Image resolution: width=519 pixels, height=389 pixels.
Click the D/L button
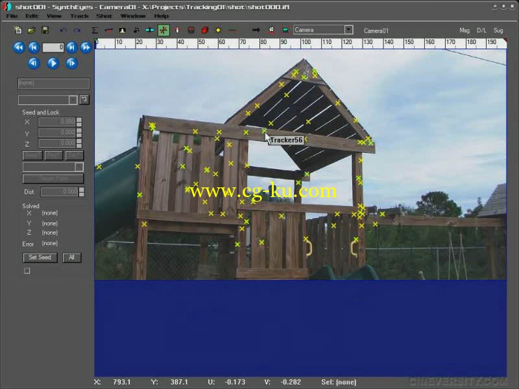(x=481, y=30)
